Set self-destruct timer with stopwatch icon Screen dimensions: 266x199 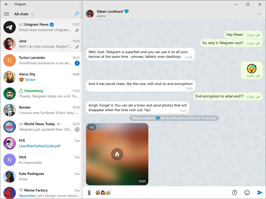click(x=235, y=193)
